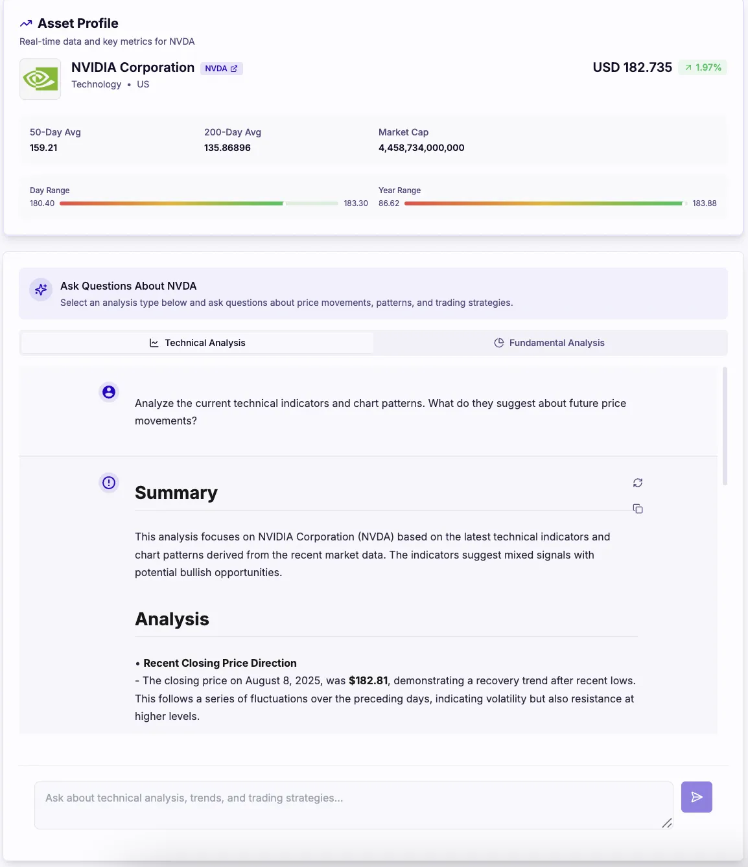Copy the analysis response
The width and height of the screenshot is (748, 867).
[x=638, y=509]
